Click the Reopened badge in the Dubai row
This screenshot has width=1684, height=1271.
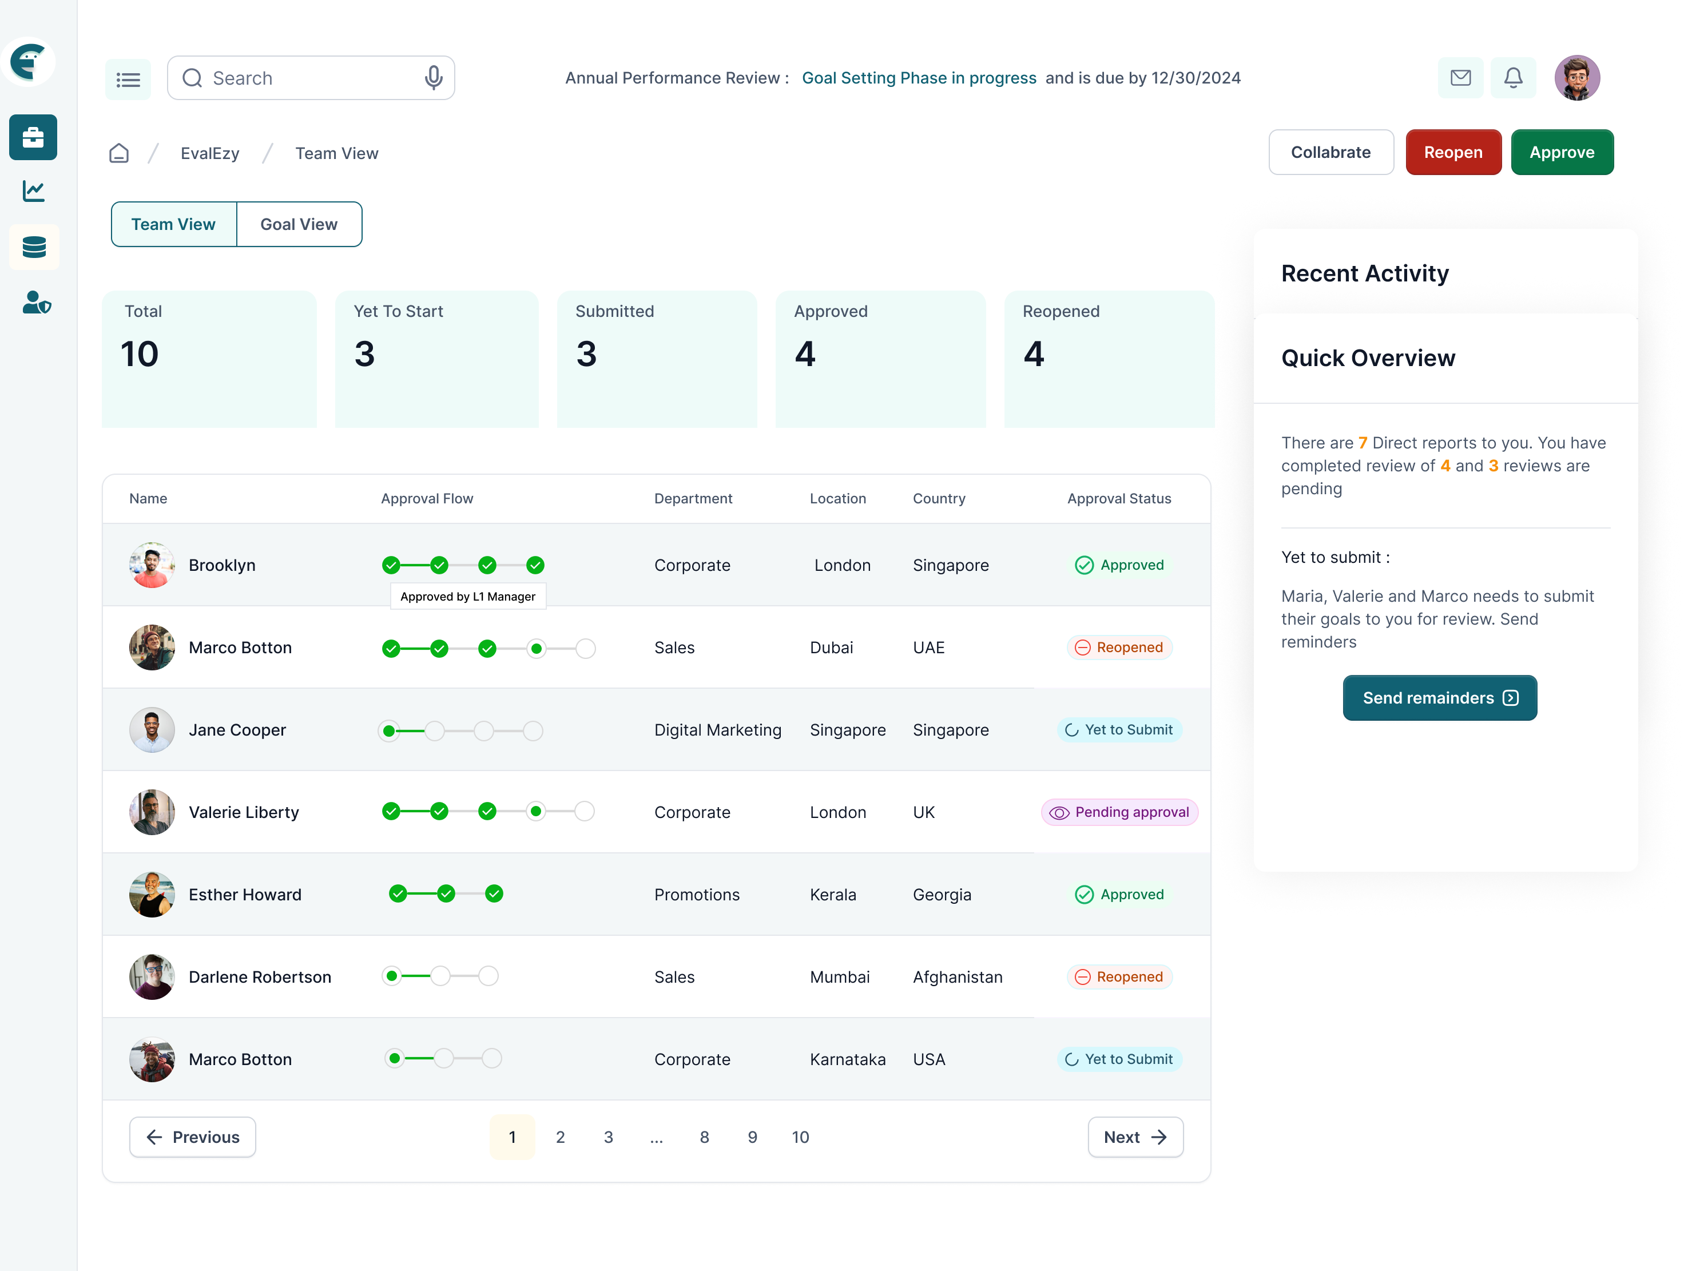click(x=1119, y=648)
